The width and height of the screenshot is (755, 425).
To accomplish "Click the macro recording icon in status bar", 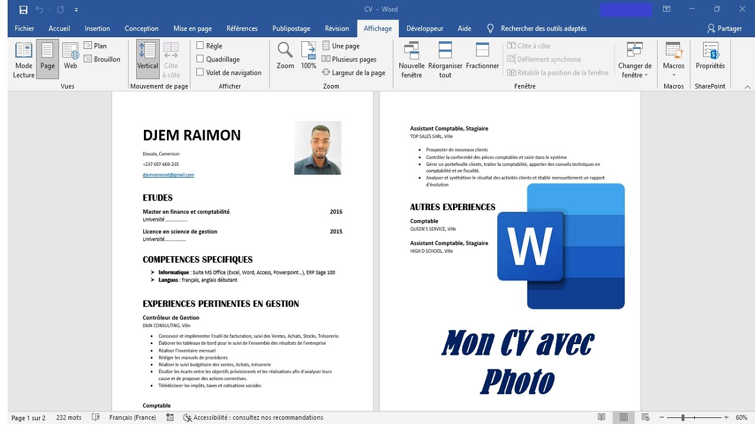I will 170,417.
